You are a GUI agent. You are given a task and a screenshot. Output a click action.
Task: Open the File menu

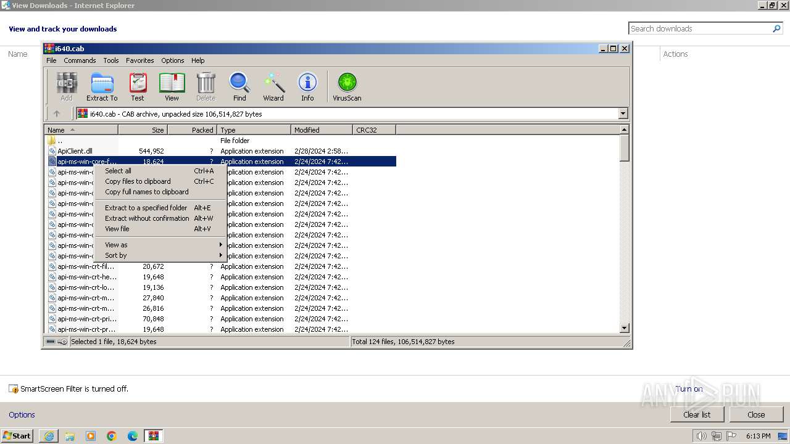pyautogui.click(x=51, y=60)
